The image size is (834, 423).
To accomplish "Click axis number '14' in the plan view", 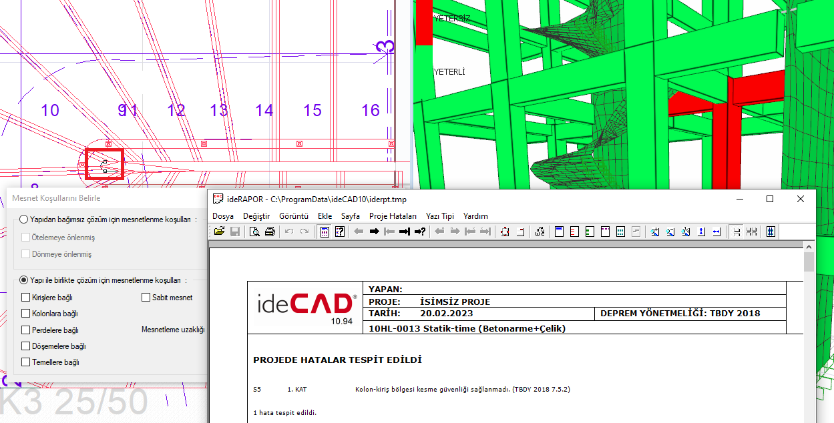I will (x=264, y=110).
